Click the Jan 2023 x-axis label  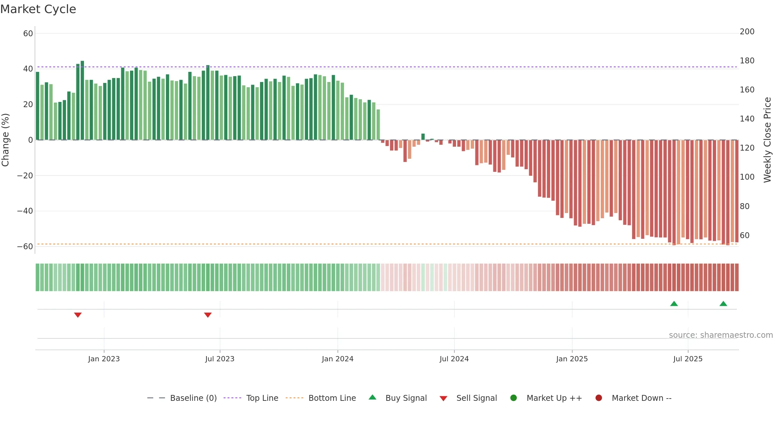click(104, 359)
